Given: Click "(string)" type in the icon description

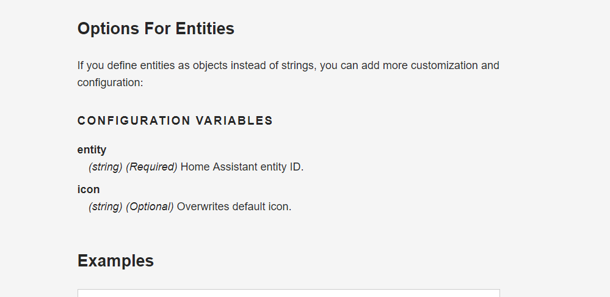Looking at the screenshot, I should 106,207.
